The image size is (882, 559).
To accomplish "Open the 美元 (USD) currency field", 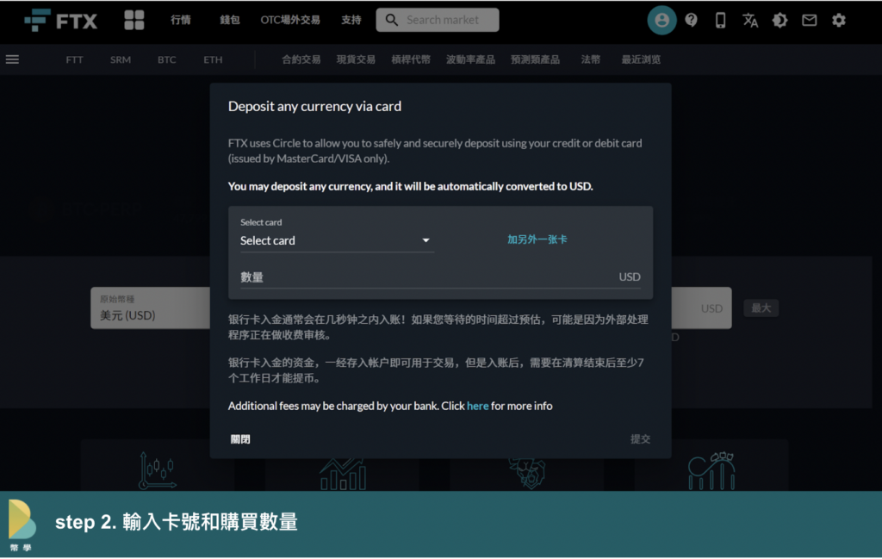I will (x=150, y=308).
